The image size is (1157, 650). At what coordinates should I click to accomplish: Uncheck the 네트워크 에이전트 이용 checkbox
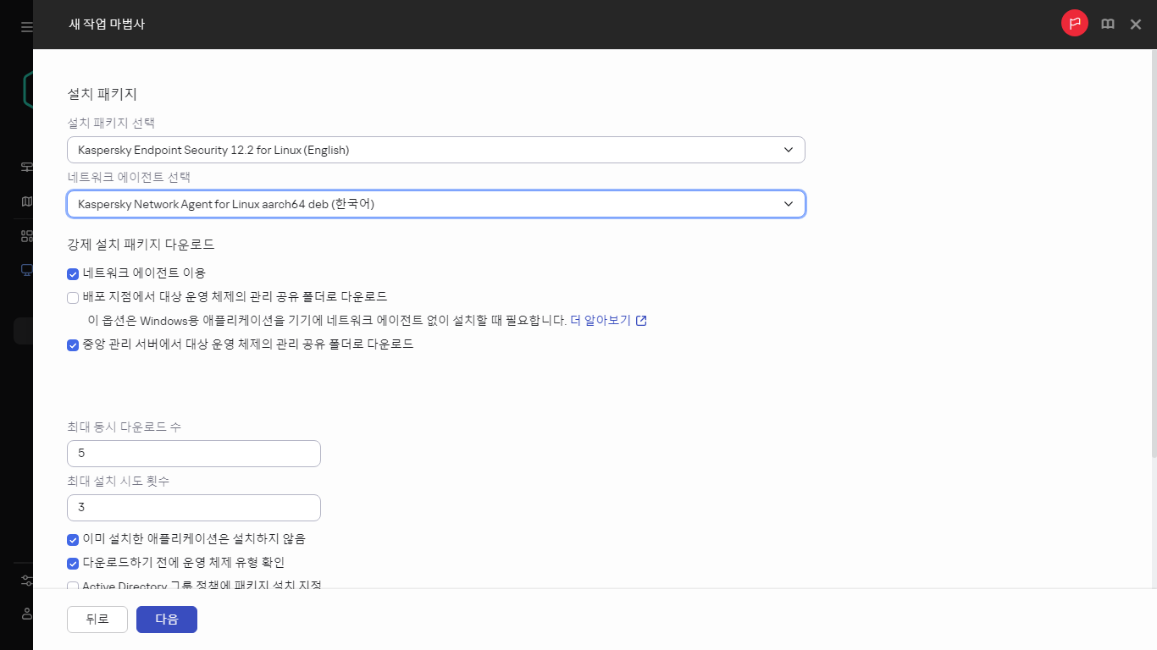point(73,273)
